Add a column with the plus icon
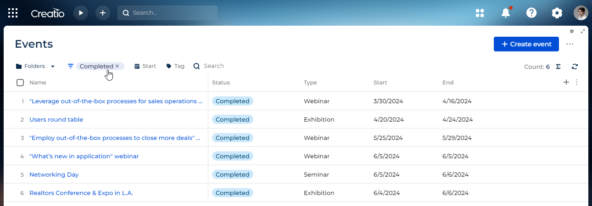The height and width of the screenshot is (206, 592). click(566, 82)
